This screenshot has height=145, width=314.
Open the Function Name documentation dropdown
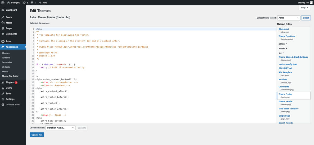pos(60,128)
